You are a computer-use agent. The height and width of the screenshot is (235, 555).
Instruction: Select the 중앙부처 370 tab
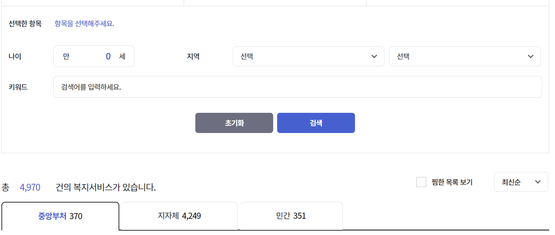tap(59, 216)
